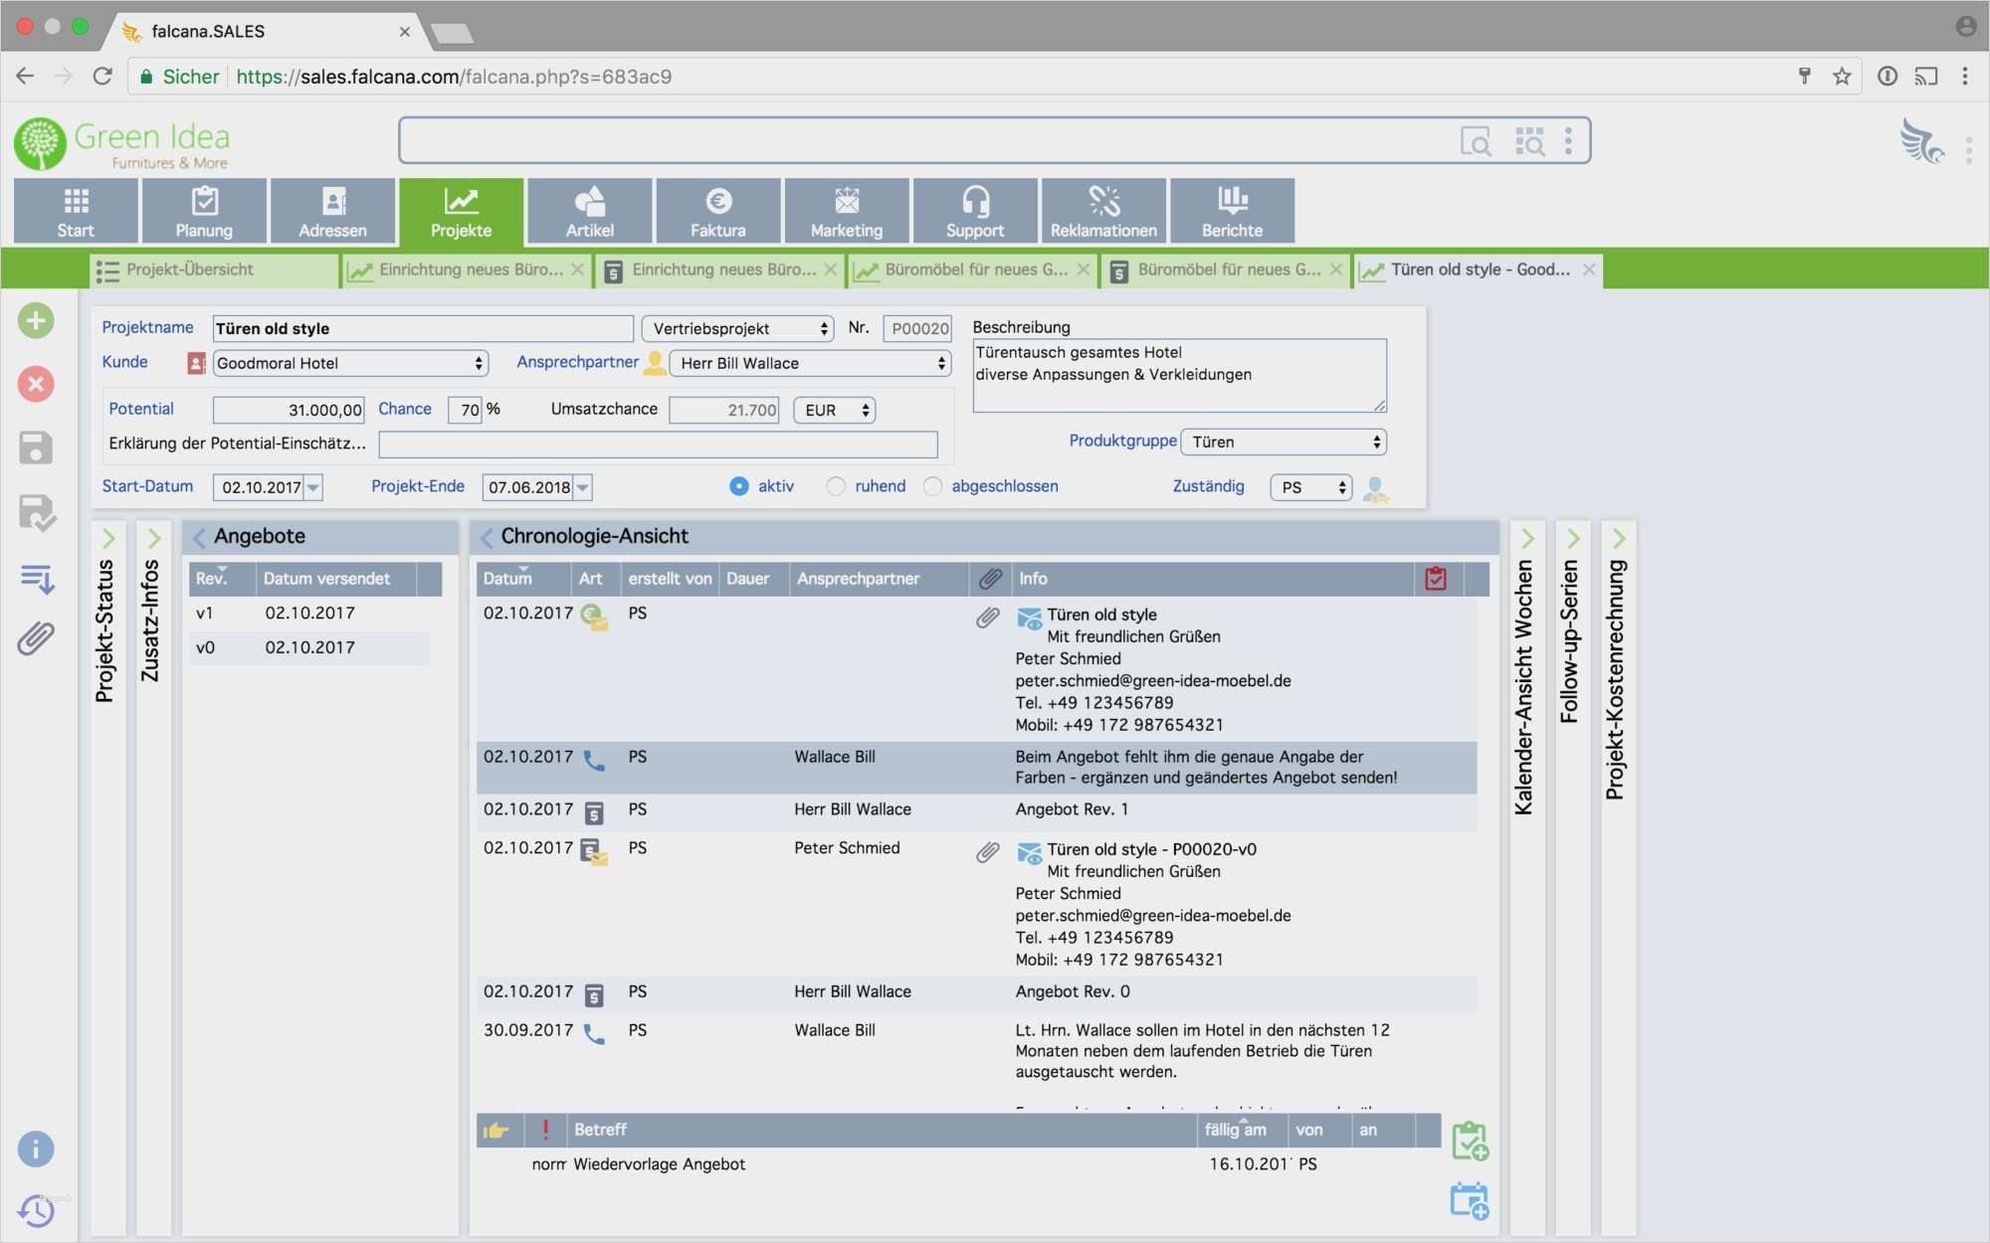Click the add task clipboard icon
This screenshot has height=1243, width=1990.
pos(1469,1141)
